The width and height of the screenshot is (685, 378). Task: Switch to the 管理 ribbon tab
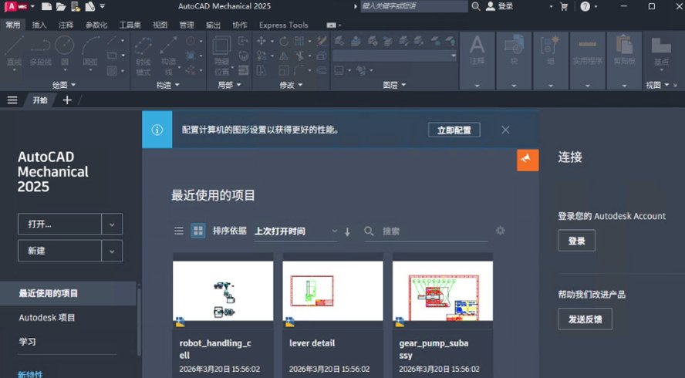pyautogui.click(x=187, y=25)
